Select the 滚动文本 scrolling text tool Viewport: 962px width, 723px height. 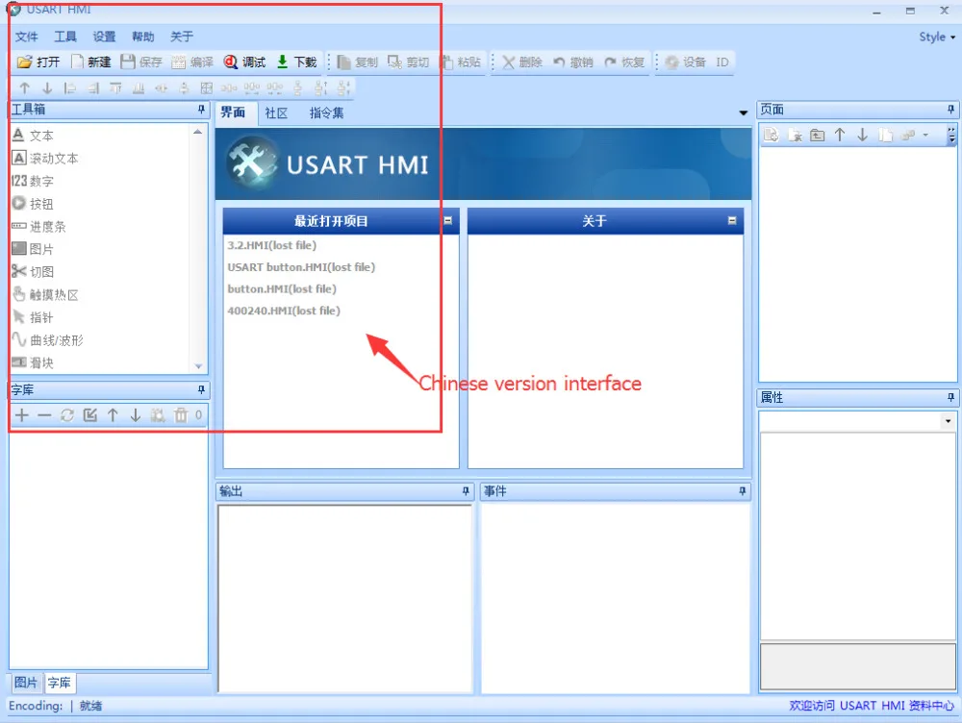(45, 159)
